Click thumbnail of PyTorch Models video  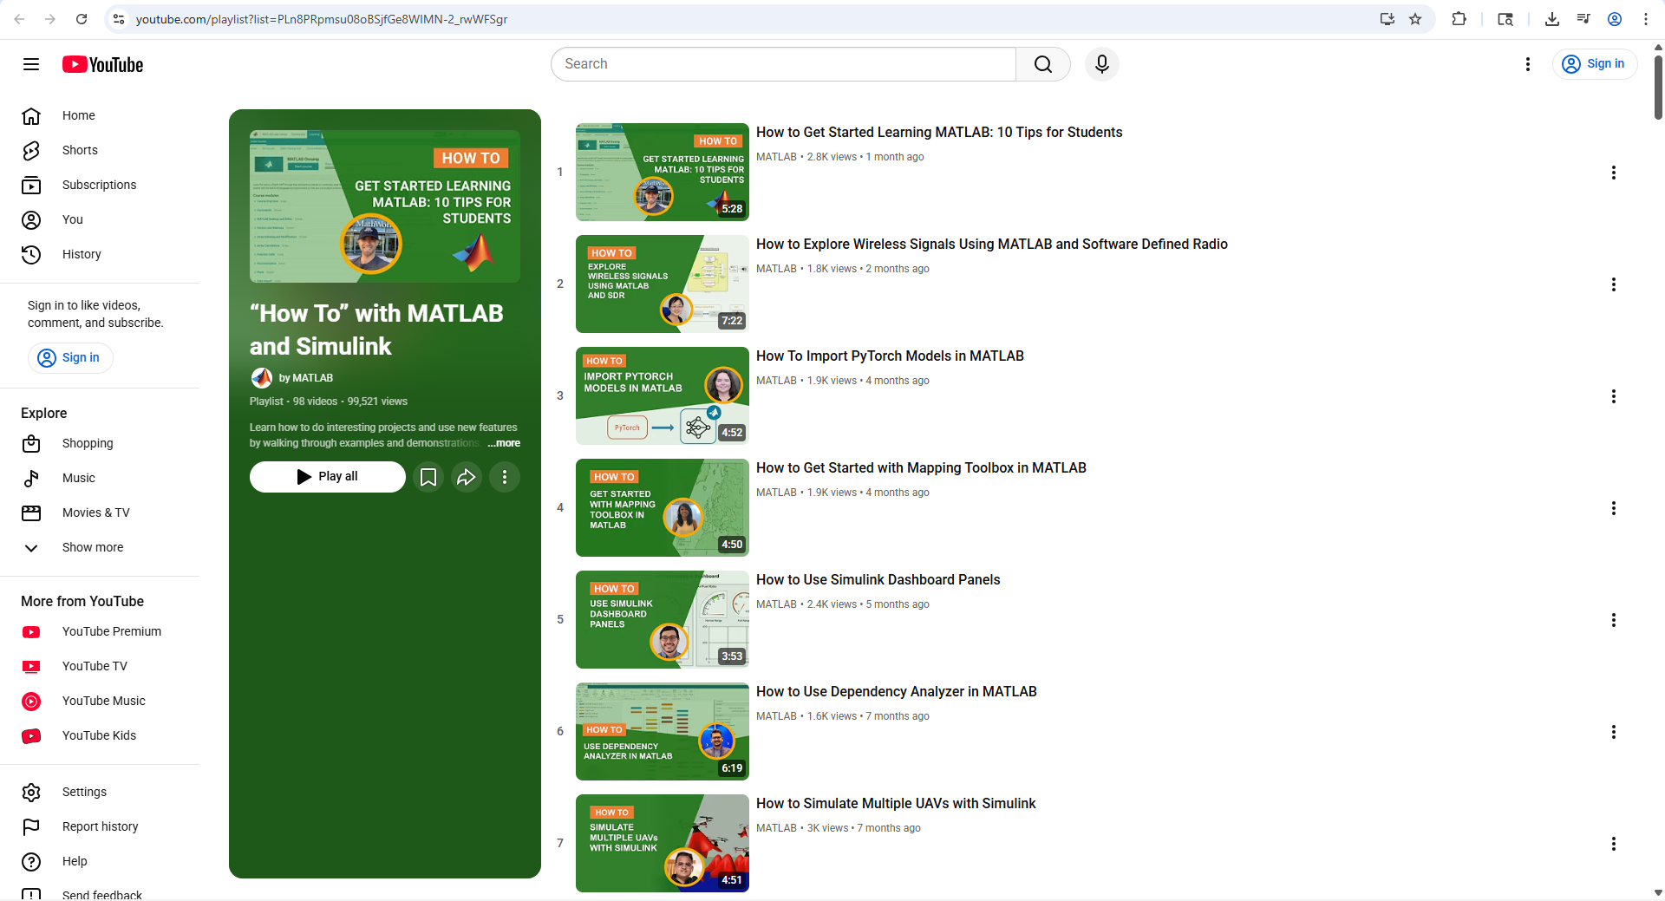pos(663,395)
